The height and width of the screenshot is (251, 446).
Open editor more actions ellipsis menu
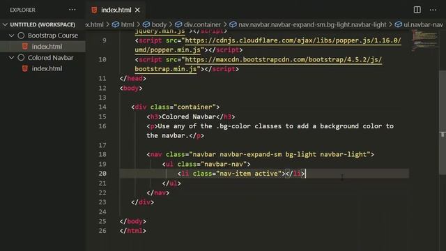[433, 10]
